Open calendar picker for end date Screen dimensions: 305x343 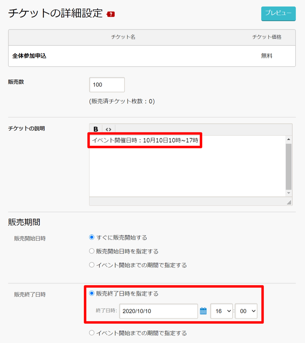click(x=203, y=311)
